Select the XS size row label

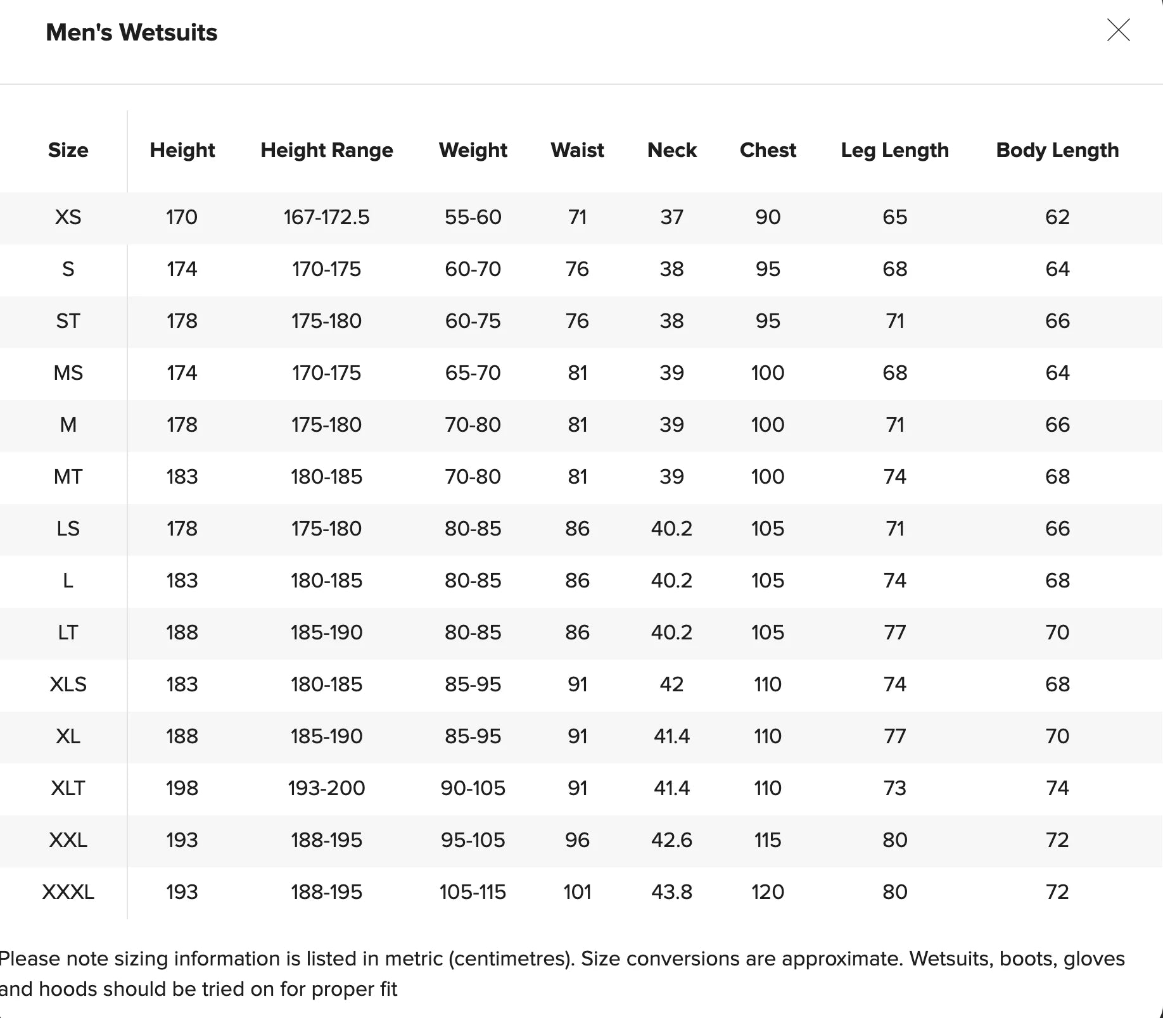68,217
